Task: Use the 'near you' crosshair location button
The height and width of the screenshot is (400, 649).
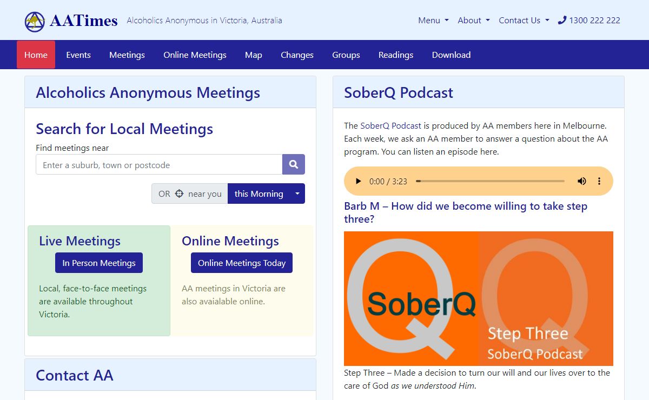Action: [190, 194]
